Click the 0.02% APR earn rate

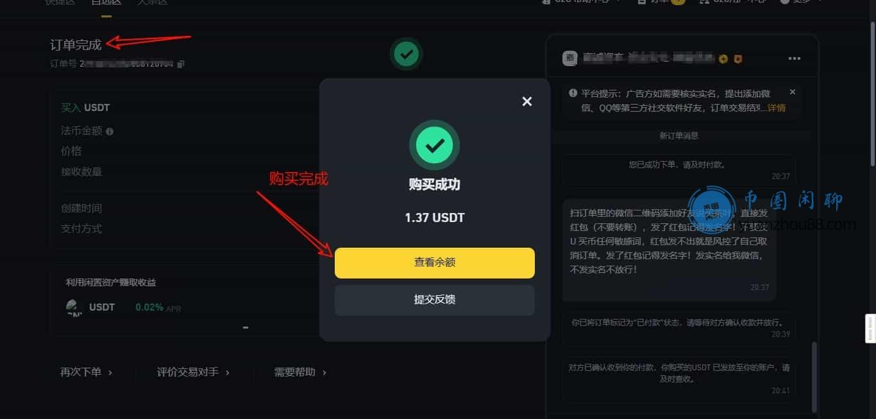coord(158,307)
